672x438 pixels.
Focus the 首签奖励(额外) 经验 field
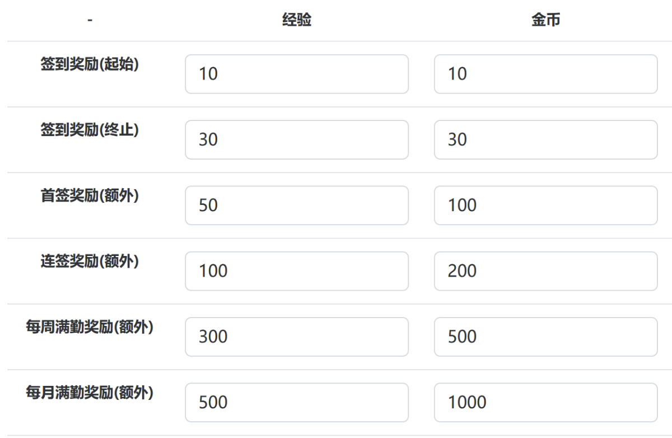pyautogui.click(x=297, y=206)
